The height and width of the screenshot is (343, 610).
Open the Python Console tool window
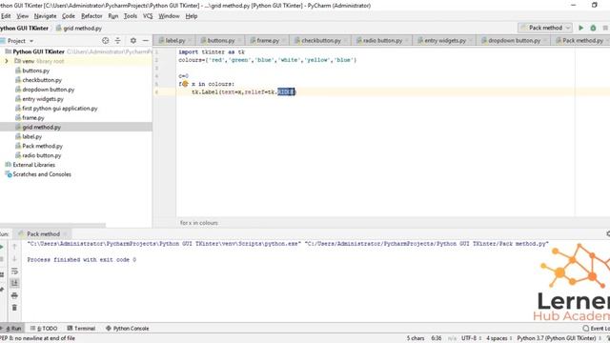[x=127, y=328]
